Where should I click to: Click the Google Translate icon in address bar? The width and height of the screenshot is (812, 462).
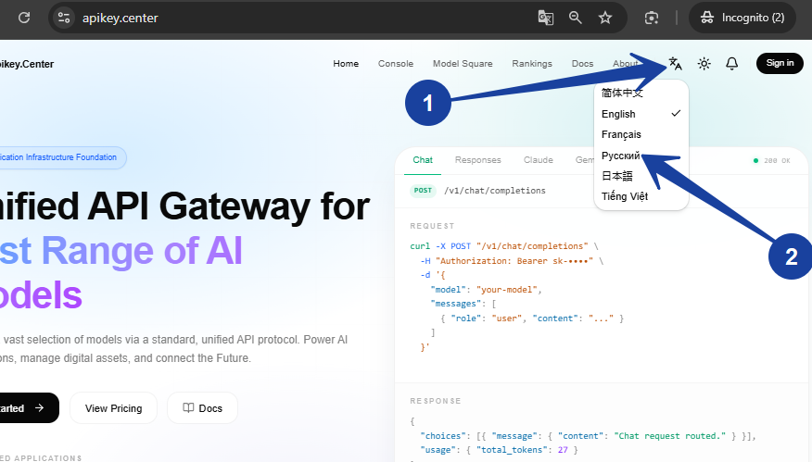[545, 18]
